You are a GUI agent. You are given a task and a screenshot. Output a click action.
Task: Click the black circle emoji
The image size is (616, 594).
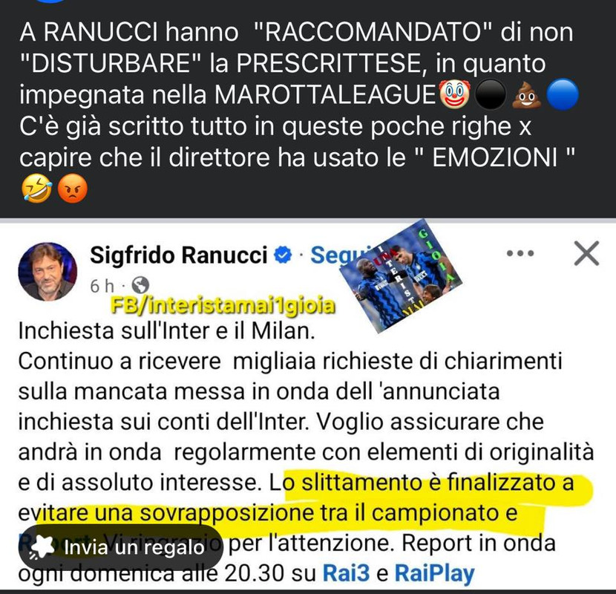(x=491, y=95)
